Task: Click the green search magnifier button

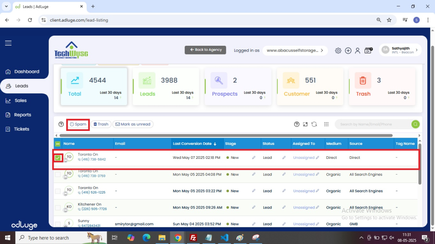Action: click(415, 124)
